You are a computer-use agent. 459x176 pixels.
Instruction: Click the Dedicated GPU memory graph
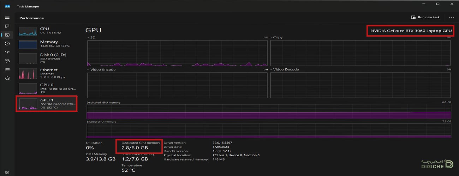point(269,112)
